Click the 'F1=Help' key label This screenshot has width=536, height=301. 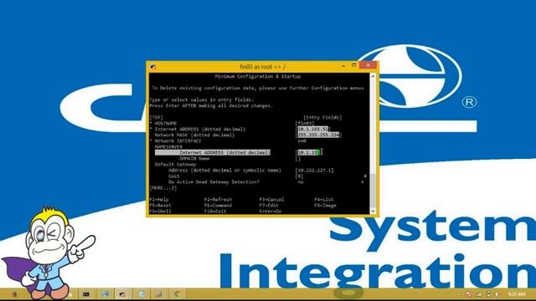159,199
